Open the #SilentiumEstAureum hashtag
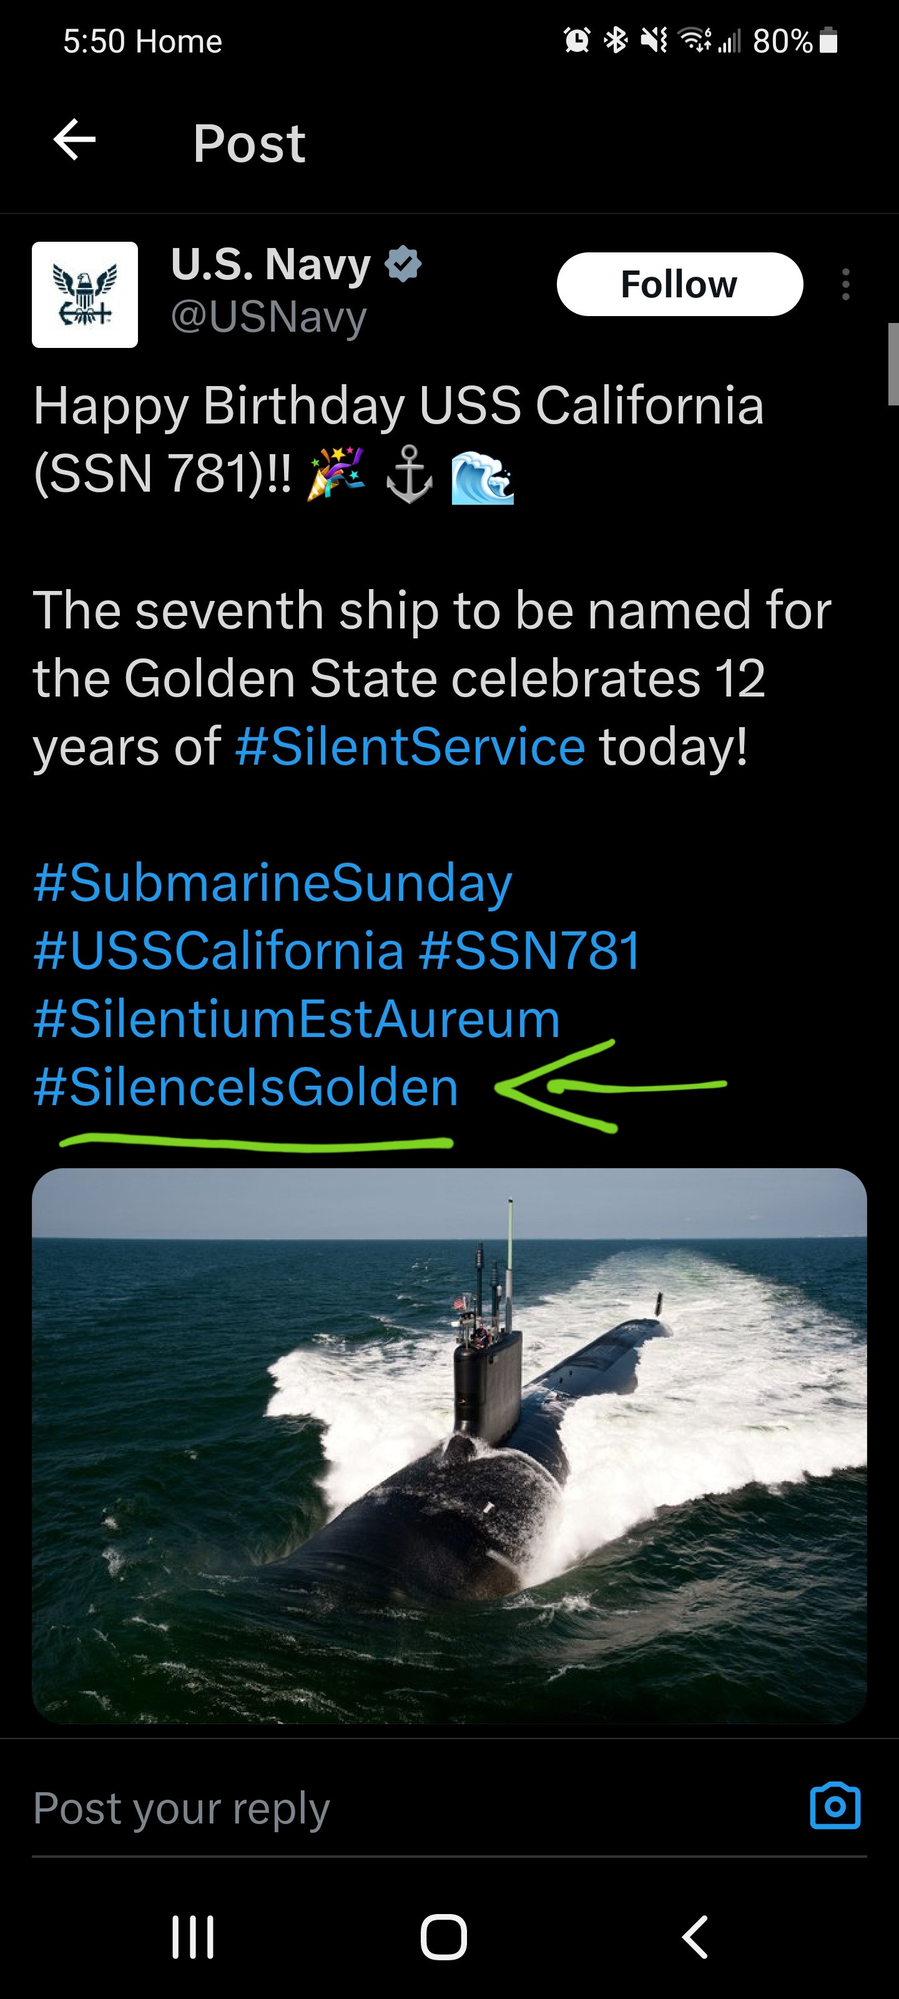This screenshot has width=899, height=1999. click(297, 1019)
